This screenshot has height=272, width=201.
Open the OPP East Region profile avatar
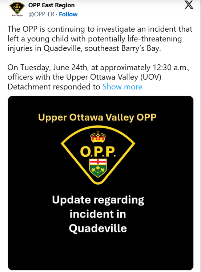17,9
